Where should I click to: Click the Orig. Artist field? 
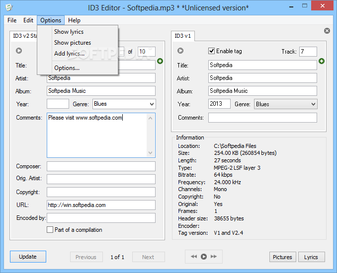pos(101,179)
